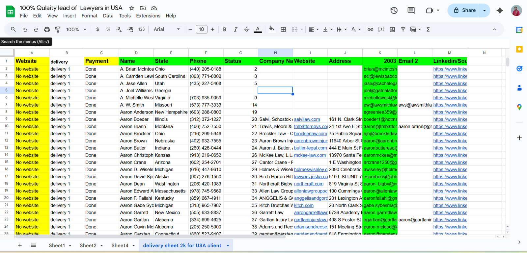
Task: Collapse the toolbar with the chevron
Action: tap(494, 30)
